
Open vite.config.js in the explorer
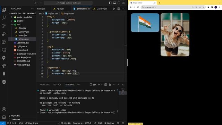[x=24, y=65]
